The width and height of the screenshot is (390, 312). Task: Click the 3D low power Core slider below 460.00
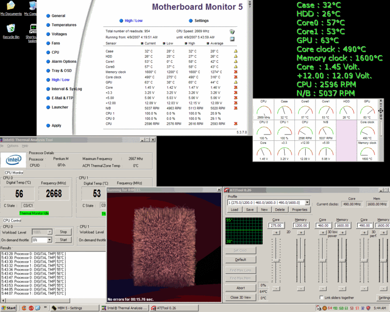(323, 260)
